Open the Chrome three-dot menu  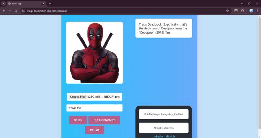tap(257, 11)
